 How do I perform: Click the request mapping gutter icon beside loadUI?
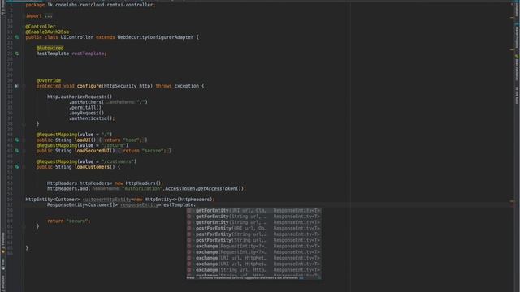tap(16, 140)
